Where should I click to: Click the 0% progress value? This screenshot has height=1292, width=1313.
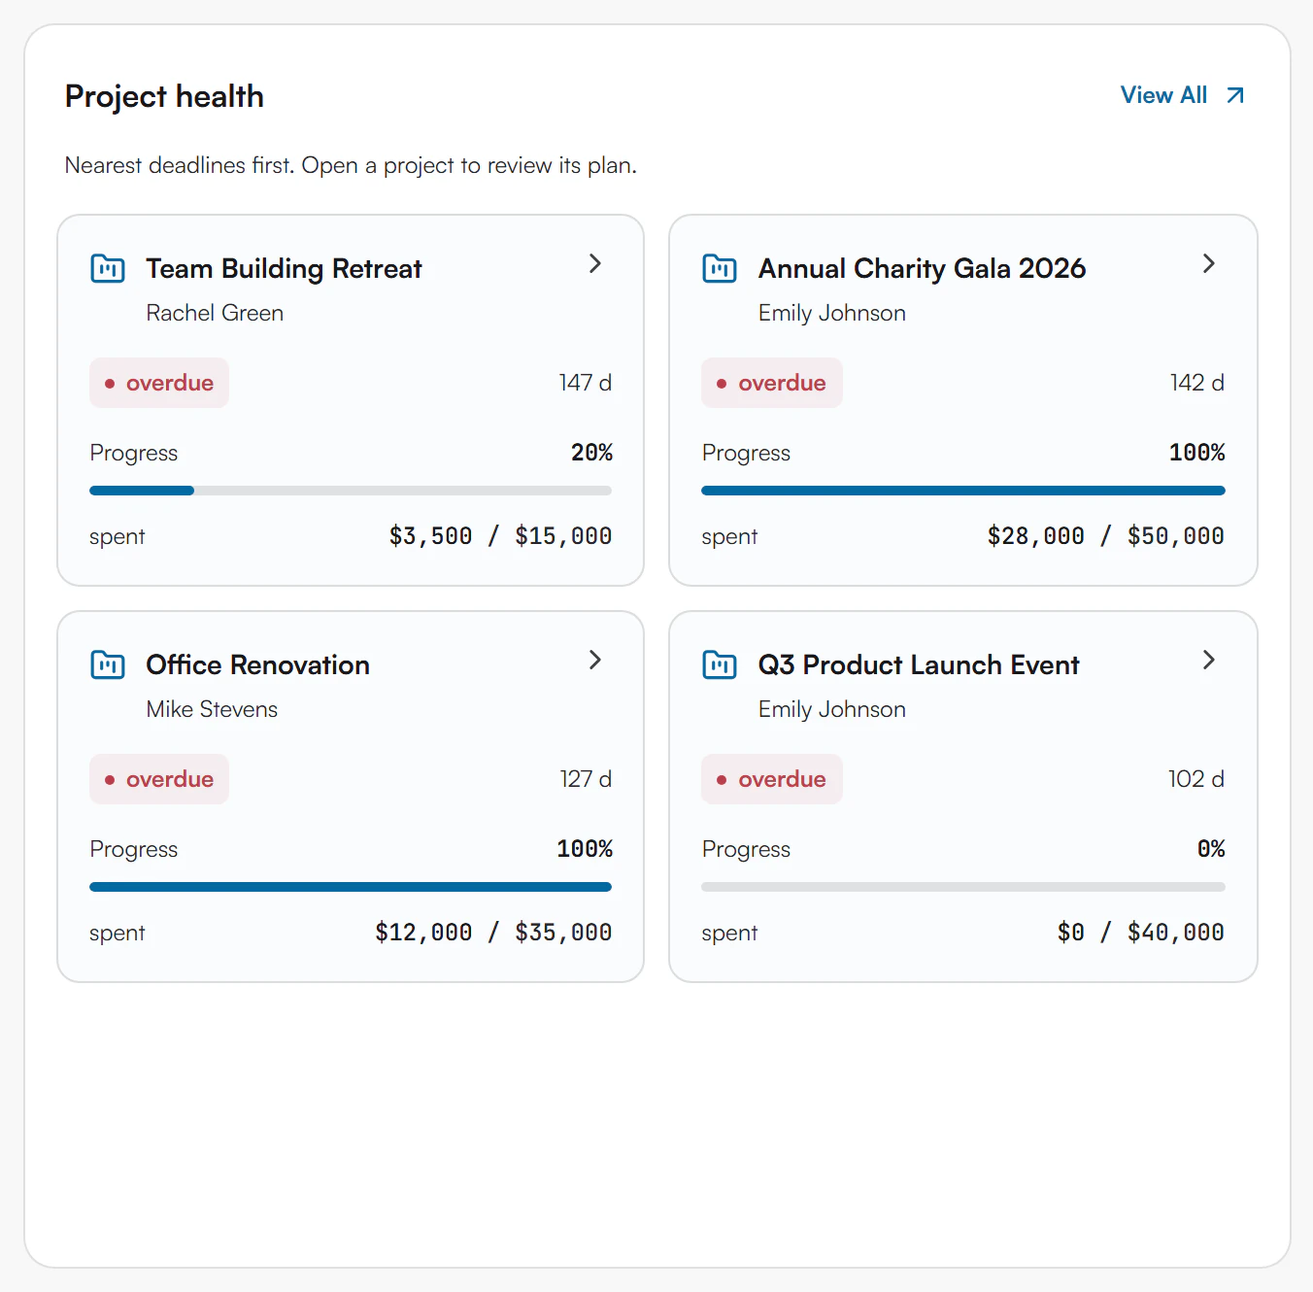pyautogui.click(x=1211, y=849)
